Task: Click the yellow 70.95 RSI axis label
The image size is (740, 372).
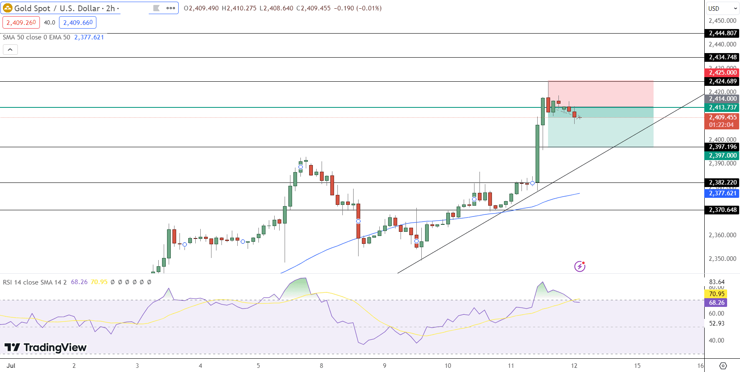Action: [716, 294]
